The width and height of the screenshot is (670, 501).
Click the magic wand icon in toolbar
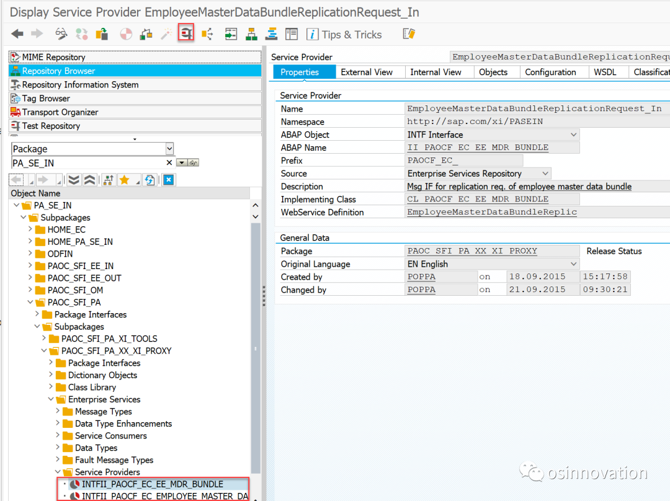tap(166, 34)
